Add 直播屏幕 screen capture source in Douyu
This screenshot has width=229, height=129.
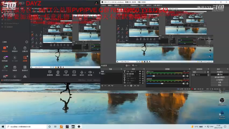[x=50, y=73]
